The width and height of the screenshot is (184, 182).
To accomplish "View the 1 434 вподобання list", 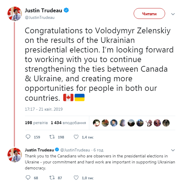I will tap(68, 123).
